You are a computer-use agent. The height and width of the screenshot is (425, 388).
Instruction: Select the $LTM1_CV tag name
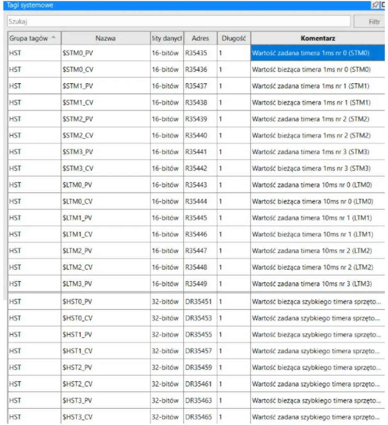click(x=78, y=234)
